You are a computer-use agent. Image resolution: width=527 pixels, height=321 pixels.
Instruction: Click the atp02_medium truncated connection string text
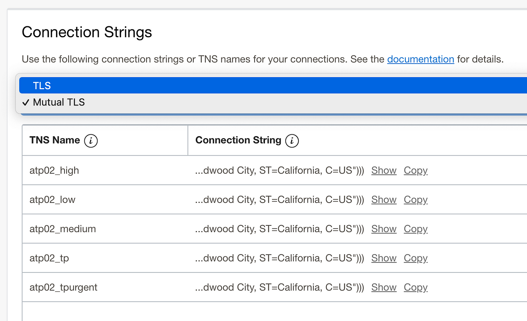(280, 229)
